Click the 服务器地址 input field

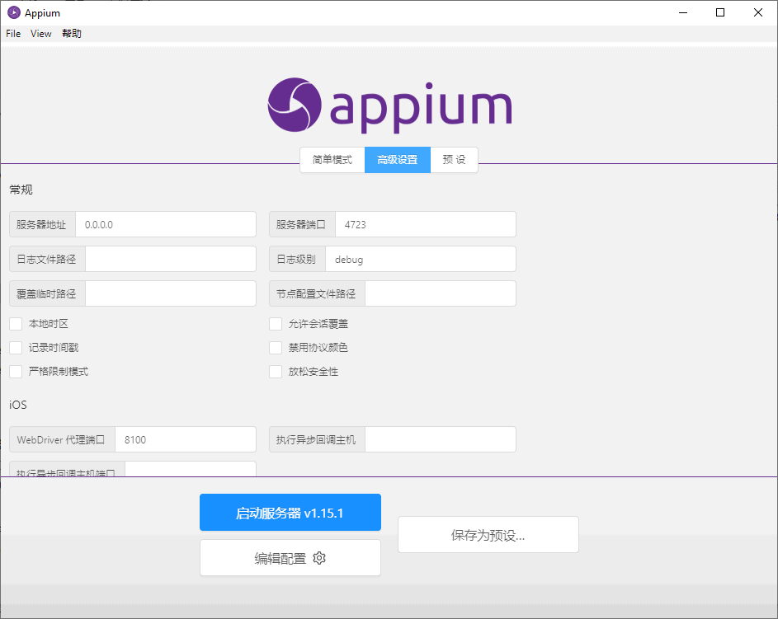(166, 224)
